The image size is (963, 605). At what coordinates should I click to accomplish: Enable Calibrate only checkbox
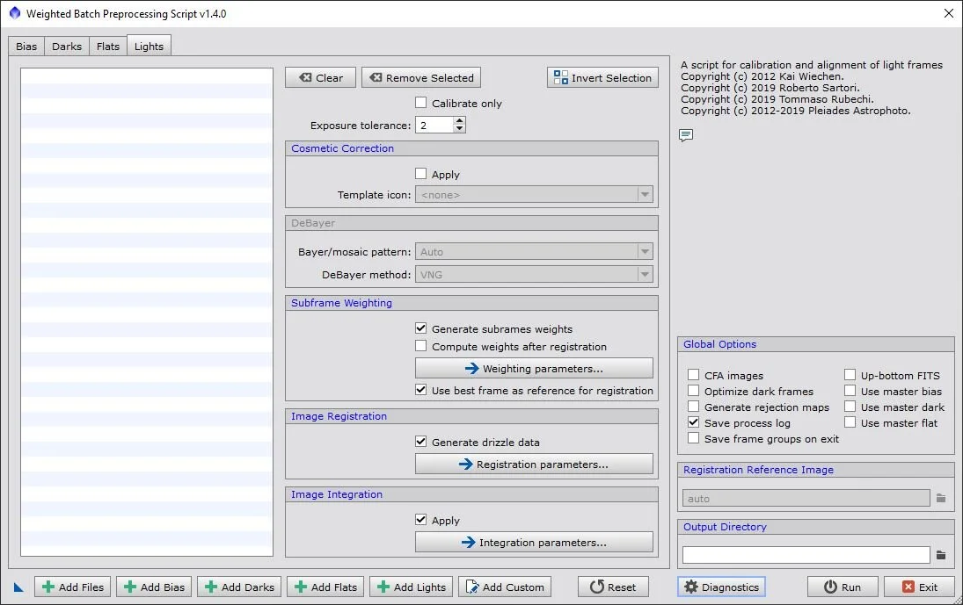[420, 103]
